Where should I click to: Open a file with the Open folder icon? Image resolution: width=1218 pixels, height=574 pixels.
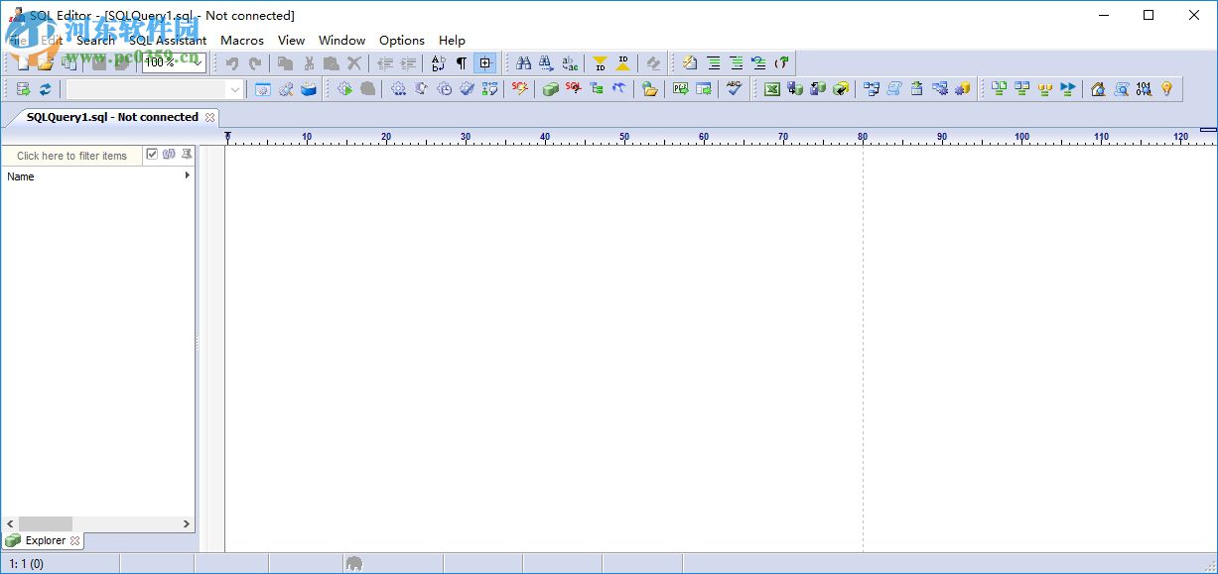pos(45,62)
